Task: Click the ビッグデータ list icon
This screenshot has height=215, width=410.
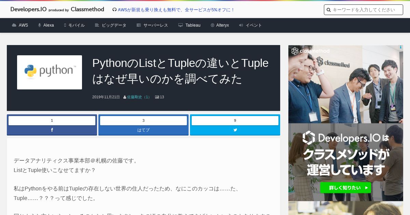Action: [x=97, y=25]
